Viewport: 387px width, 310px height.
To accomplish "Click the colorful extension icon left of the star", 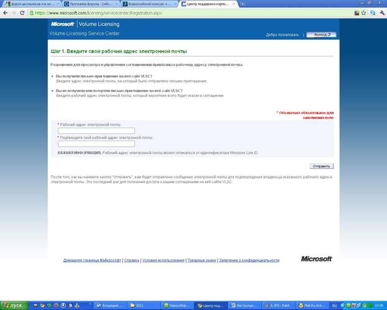I will click(357, 13).
